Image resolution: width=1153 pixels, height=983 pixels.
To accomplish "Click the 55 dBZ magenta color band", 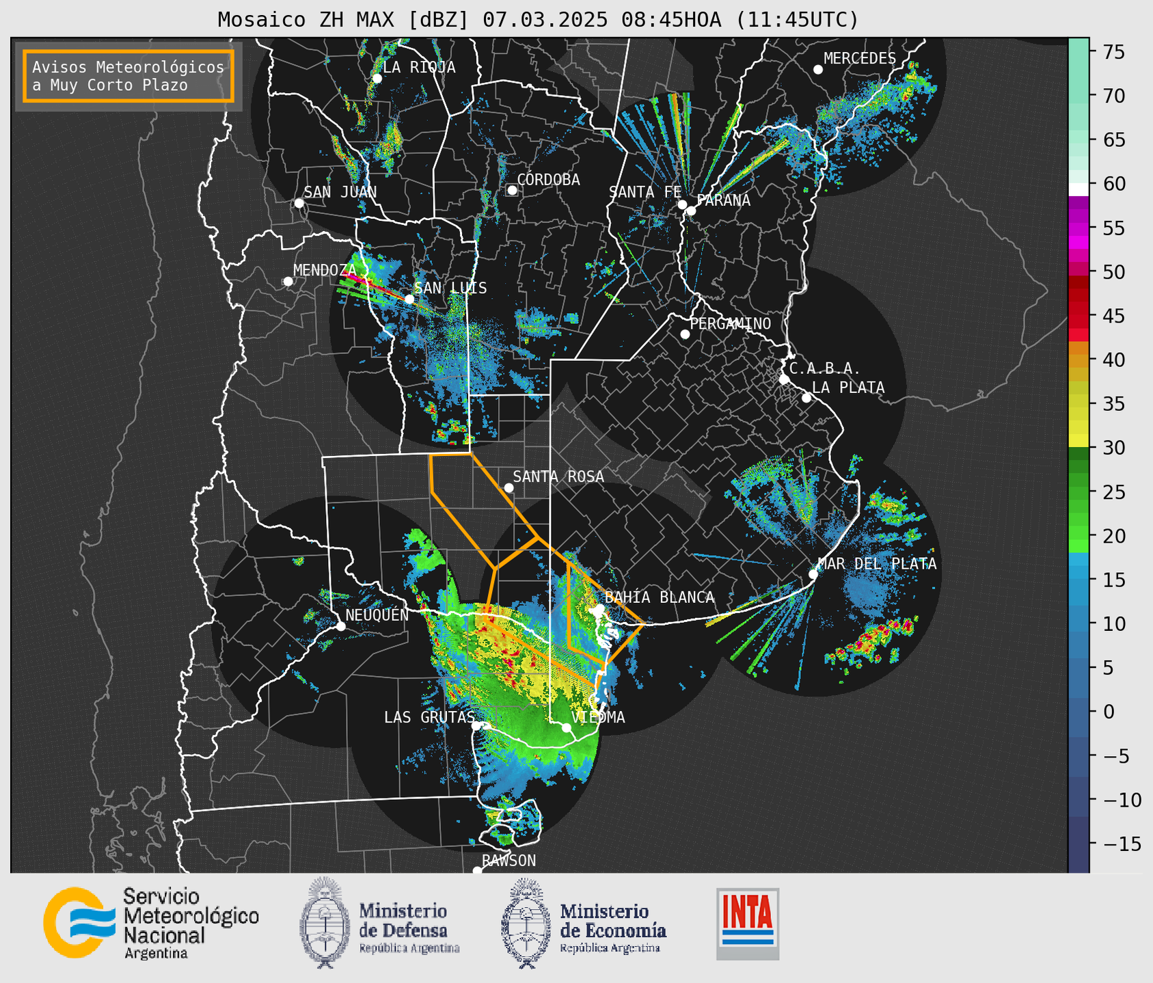I will tap(1079, 228).
